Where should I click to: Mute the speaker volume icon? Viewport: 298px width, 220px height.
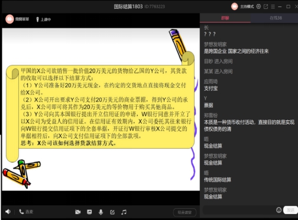coord(8,212)
